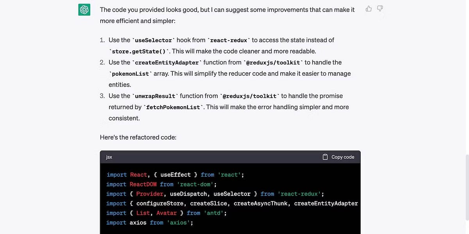Click '@reduxjs/toolkit' in list item 2
Screen dimensions: 469x234
tap(272, 63)
